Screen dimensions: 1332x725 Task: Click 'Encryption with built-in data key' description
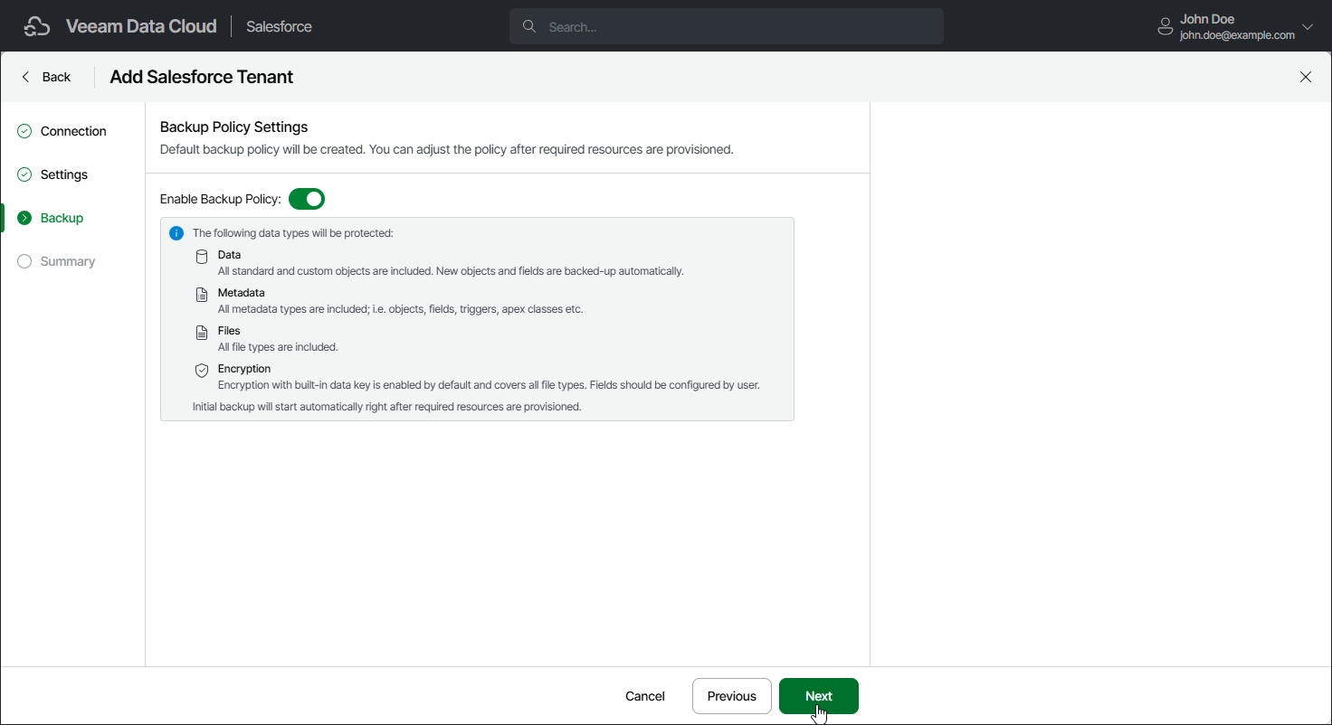pos(489,385)
